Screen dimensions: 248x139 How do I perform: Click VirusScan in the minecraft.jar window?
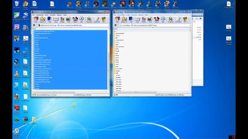[x=170, y=20]
